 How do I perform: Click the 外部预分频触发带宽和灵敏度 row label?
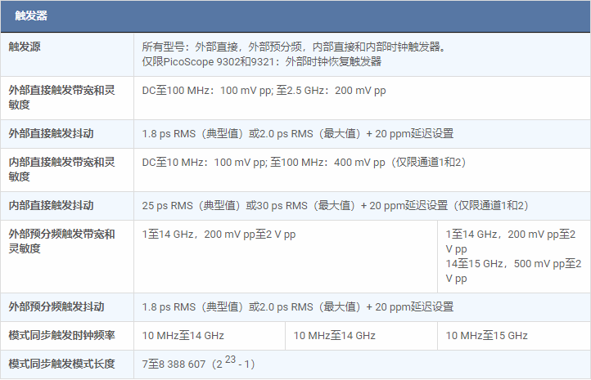pyautogui.click(x=61, y=241)
